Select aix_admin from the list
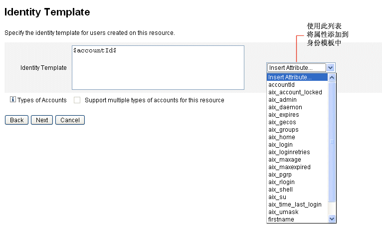The image size is (382, 227). coord(297,99)
